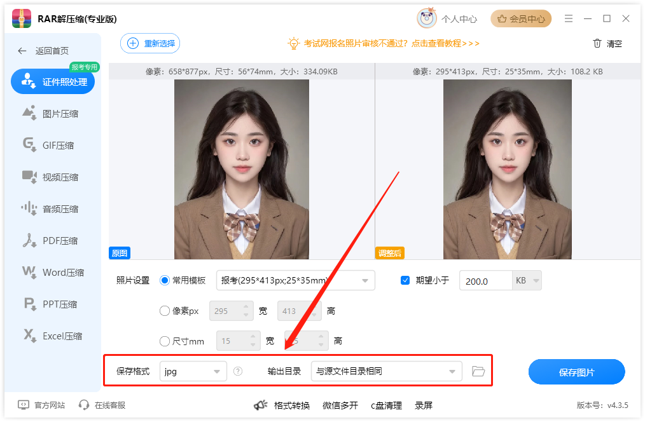The image size is (645, 422).
Task: Open 录屏 in the footer
Action: (x=424, y=405)
